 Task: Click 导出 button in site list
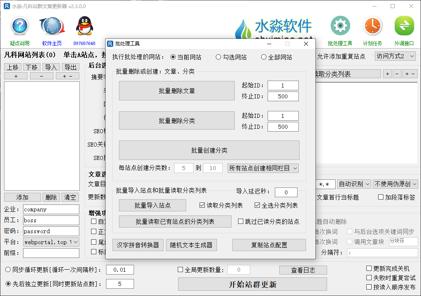pyautogui.click(x=70, y=67)
